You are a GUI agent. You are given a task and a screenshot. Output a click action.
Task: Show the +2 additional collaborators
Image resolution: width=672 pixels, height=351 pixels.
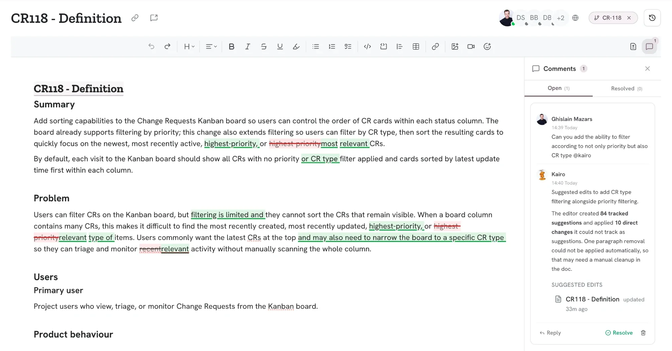click(x=560, y=18)
